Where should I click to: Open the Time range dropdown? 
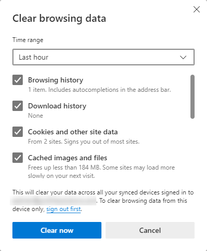coord(103,57)
